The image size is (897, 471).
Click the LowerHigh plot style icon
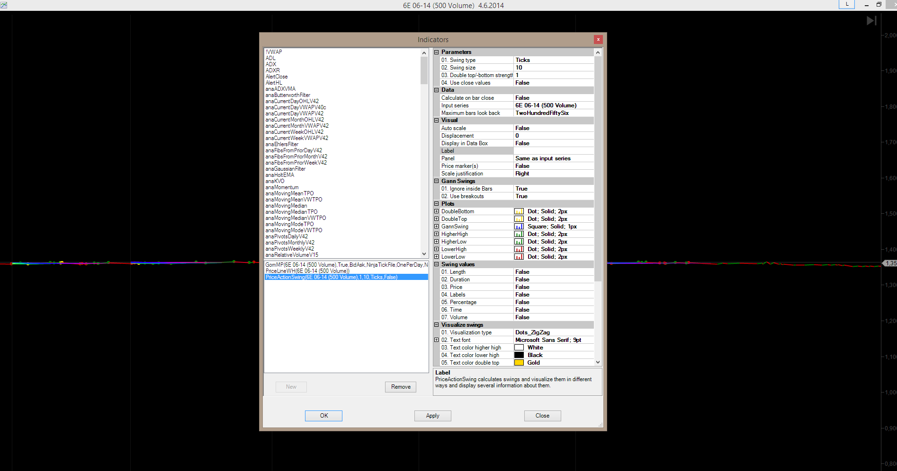pos(519,249)
